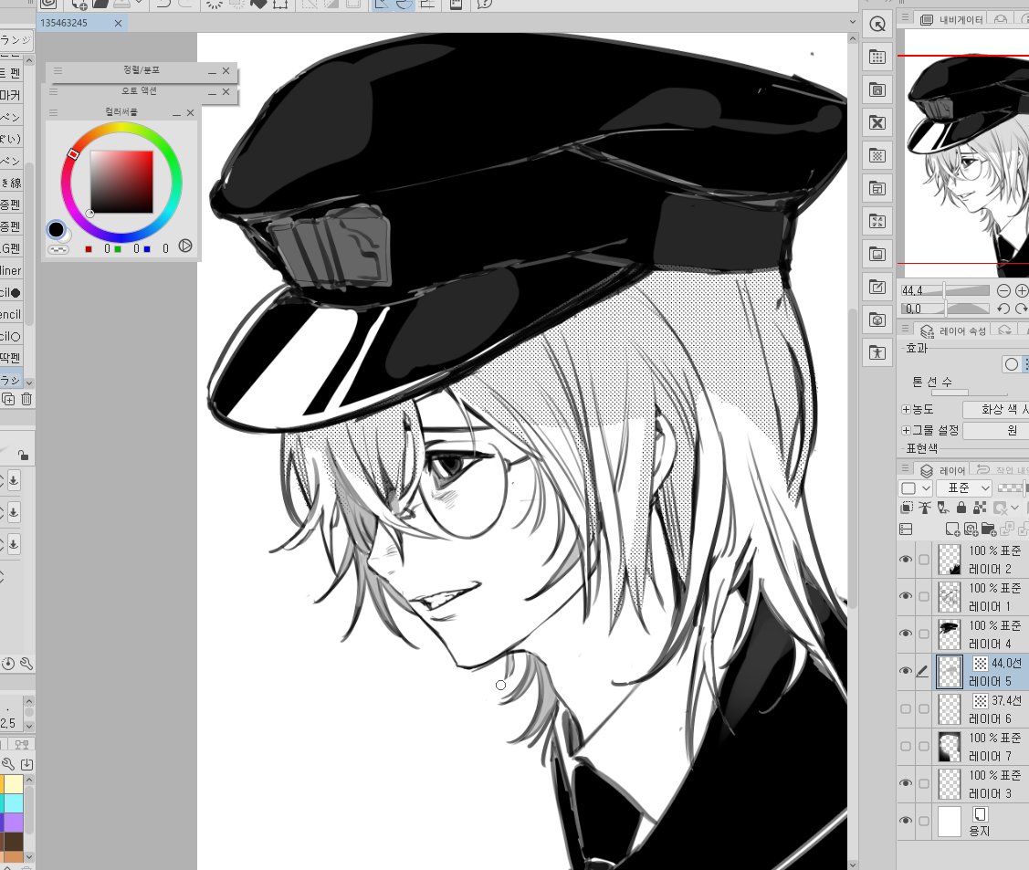Image resolution: width=1029 pixels, height=870 pixels.
Task: Tick the checkbox beside 레이어 2
Action: pos(924,560)
